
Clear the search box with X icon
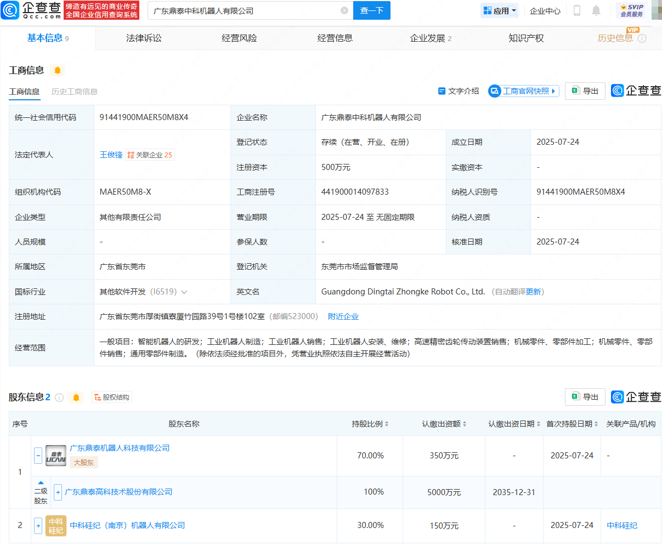click(344, 10)
